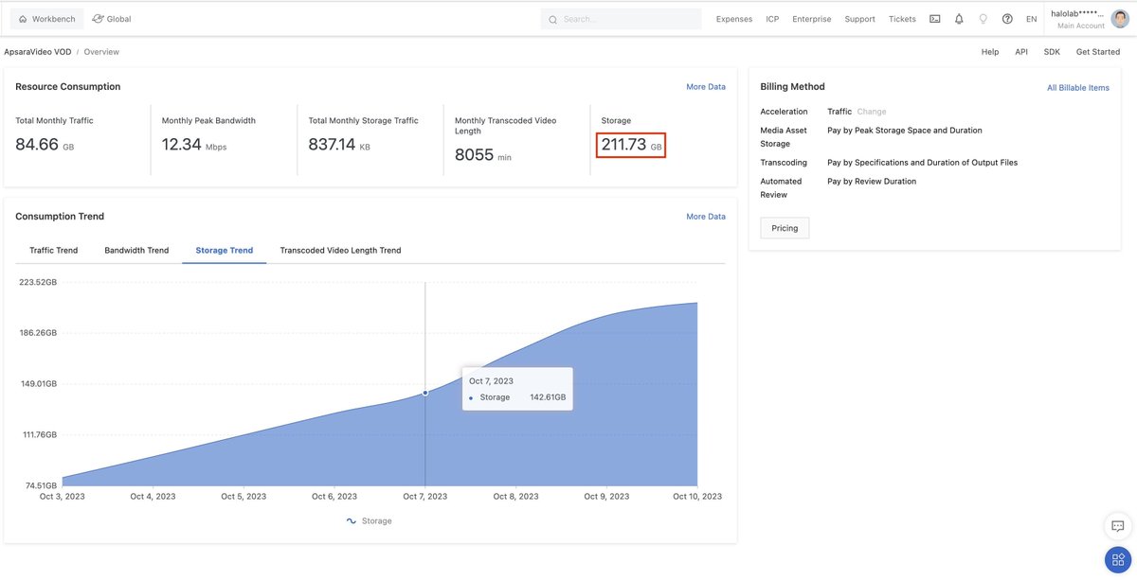Open the Cloud Shell terminal icon

pos(935,19)
